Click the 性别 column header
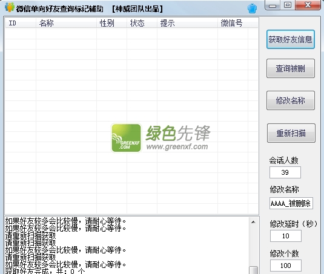The width and height of the screenshot is (324, 274). click(111, 23)
